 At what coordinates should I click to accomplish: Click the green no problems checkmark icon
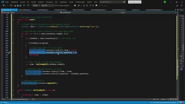12,99
